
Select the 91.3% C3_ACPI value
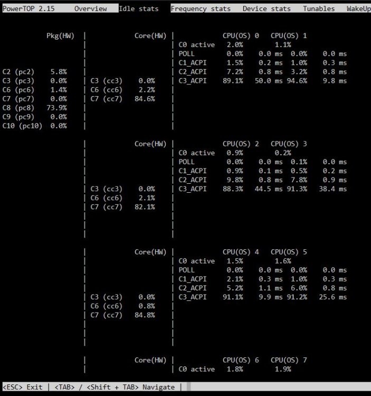click(297, 189)
